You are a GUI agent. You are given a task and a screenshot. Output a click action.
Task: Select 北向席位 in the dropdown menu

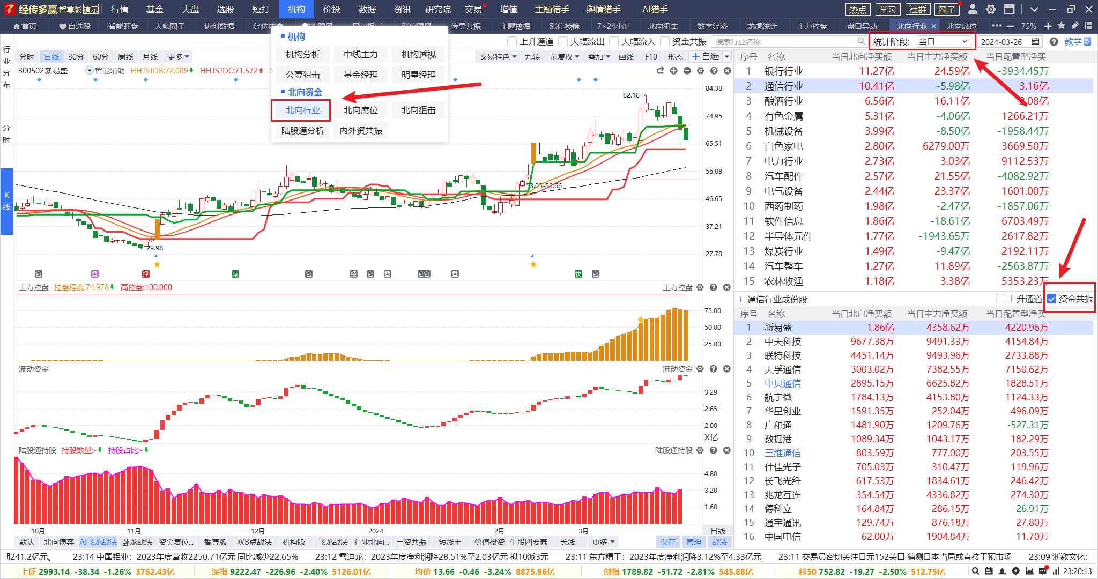(360, 110)
